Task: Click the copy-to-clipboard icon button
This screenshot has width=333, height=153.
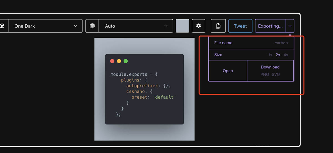Action: pyautogui.click(x=218, y=26)
